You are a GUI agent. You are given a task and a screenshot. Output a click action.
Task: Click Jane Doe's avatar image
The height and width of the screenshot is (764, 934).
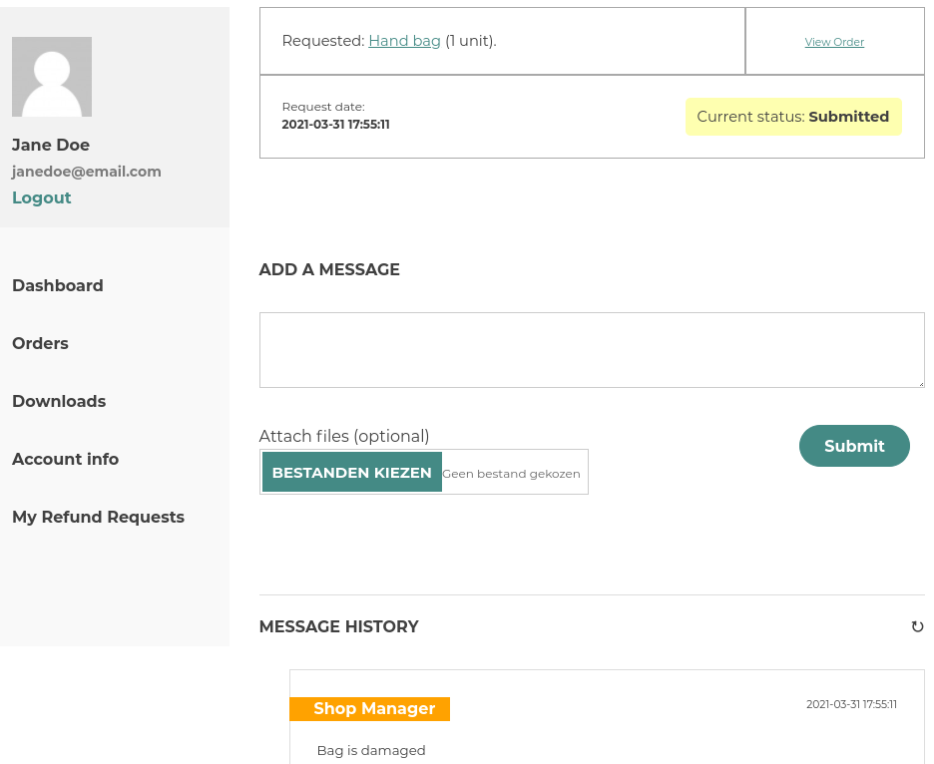click(x=52, y=77)
